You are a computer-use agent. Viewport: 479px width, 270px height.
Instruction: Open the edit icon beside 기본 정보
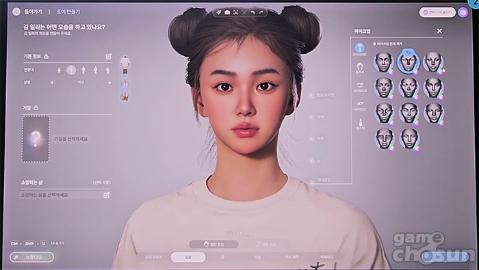[108, 57]
